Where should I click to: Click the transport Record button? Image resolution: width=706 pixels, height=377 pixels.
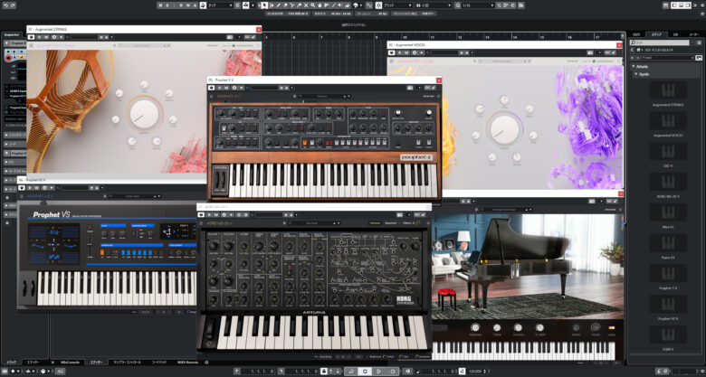pos(393,372)
